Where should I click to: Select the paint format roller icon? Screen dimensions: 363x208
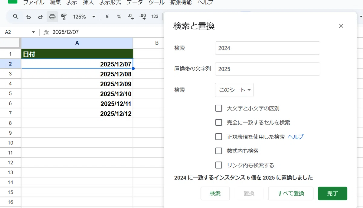point(64,17)
